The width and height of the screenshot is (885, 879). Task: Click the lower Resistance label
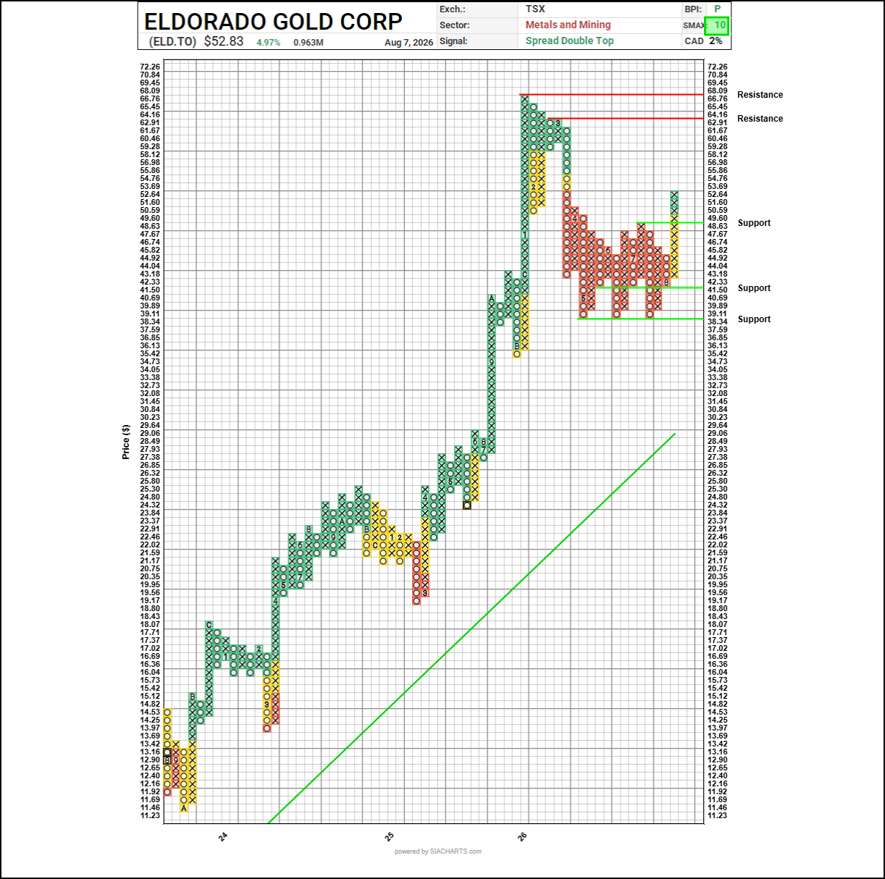tap(760, 119)
